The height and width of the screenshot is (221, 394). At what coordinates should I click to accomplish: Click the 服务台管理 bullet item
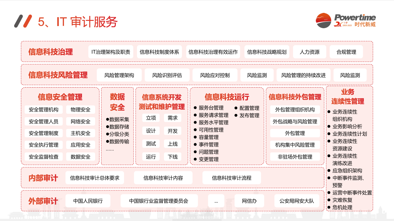[211, 108]
